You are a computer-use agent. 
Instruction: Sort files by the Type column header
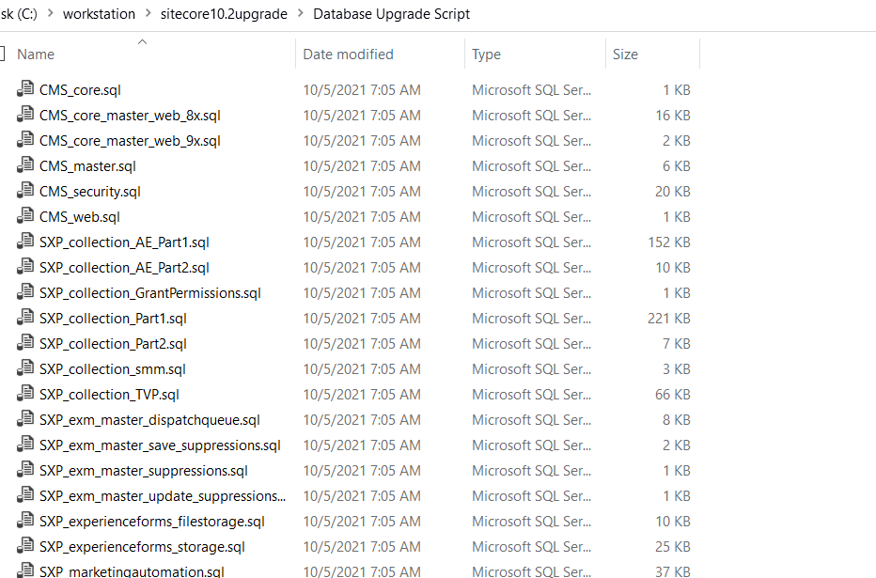point(486,55)
